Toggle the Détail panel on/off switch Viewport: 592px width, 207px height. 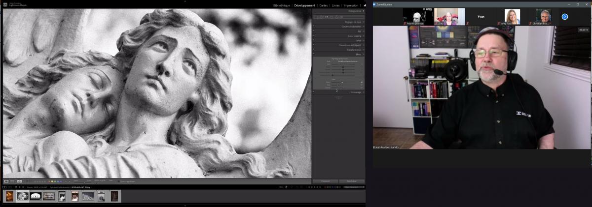[313, 40]
